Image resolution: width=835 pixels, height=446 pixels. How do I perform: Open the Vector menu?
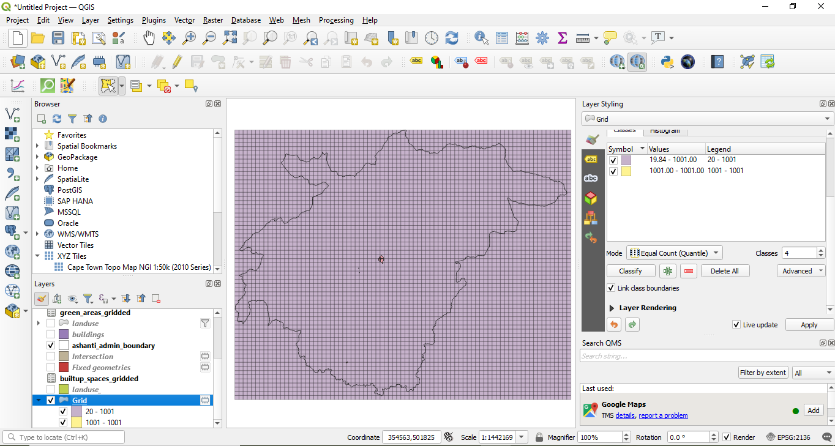pyautogui.click(x=184, y=20)
